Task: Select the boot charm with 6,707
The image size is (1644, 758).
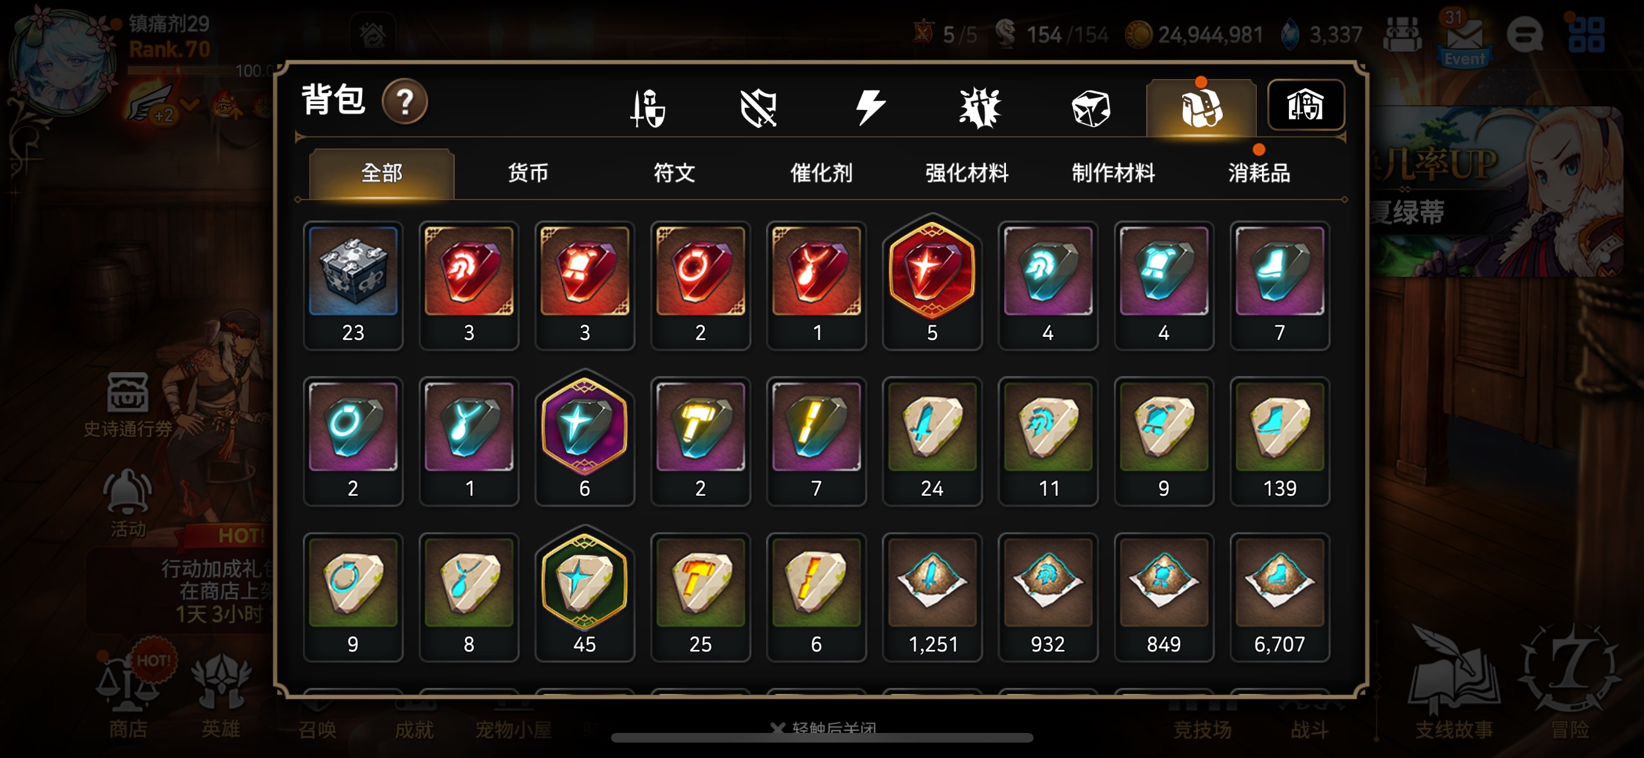Action: [1279, 597]
